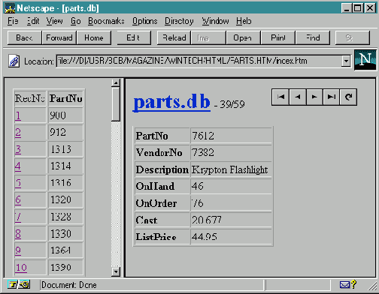Select record 5 link in list

pyautogui.click(x=18, y=183)
